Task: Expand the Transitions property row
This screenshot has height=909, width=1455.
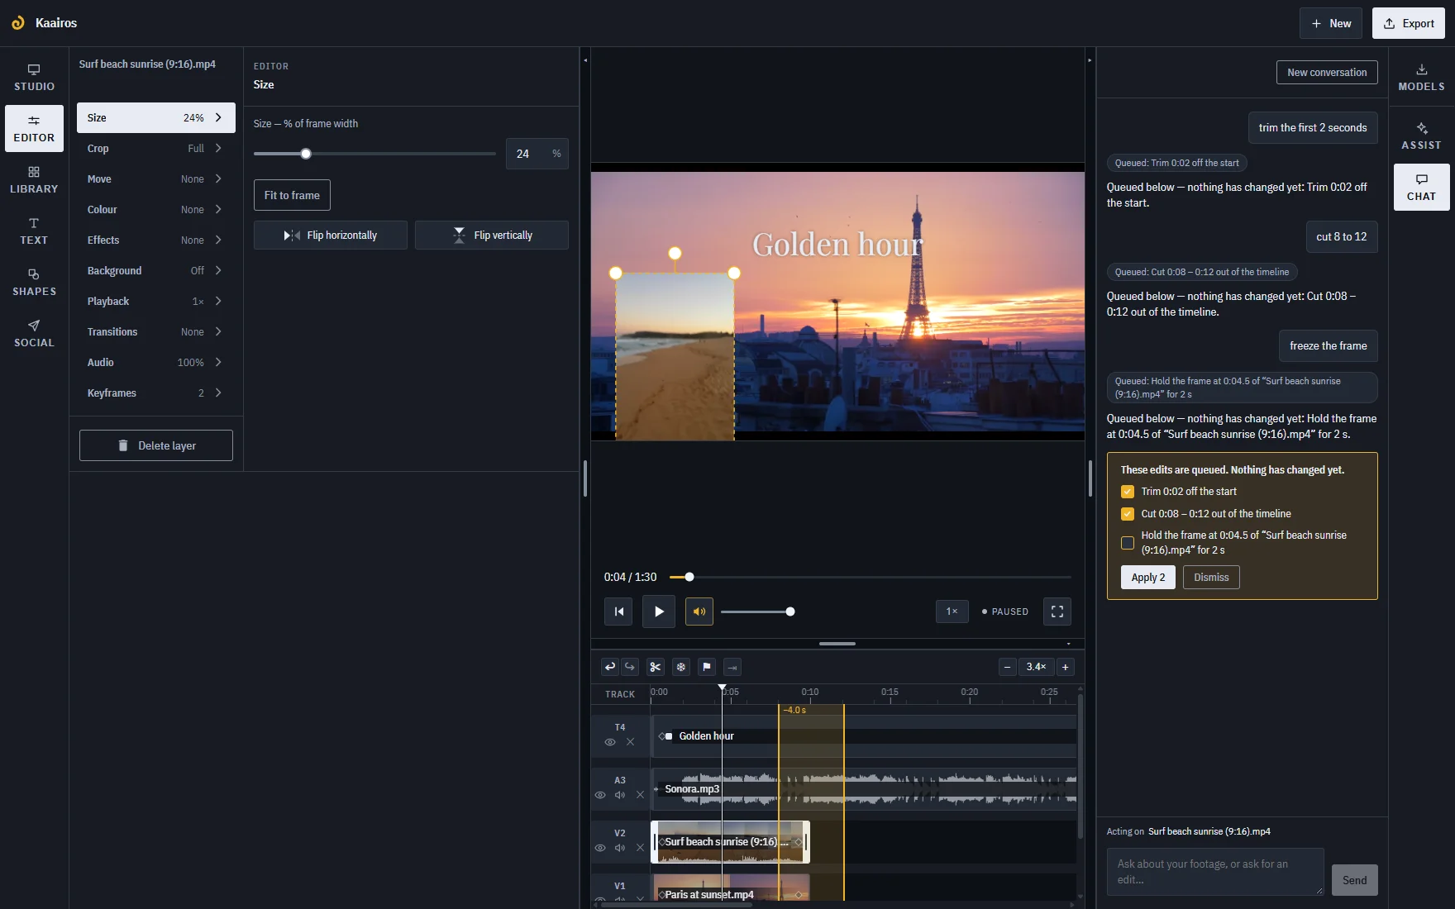Action: click(156, 332)
